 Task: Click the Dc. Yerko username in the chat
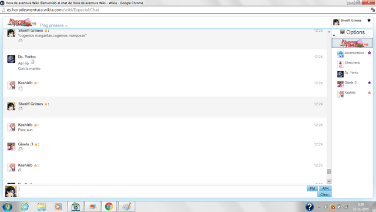(x=27, y=57)
